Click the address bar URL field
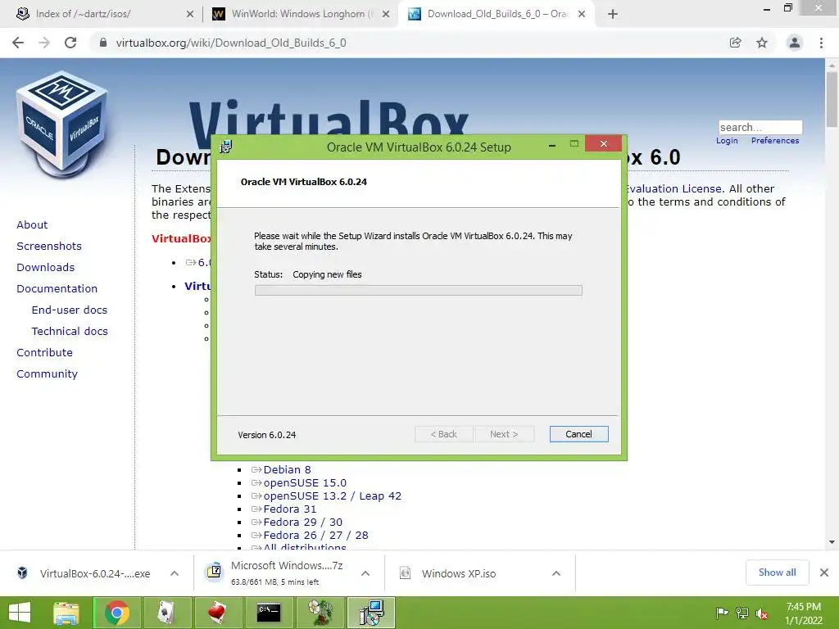Viewport: 839px width, 629px height. coord(406,43)
